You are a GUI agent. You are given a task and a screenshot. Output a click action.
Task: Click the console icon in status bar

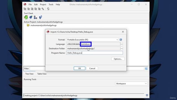click(147, 95)
